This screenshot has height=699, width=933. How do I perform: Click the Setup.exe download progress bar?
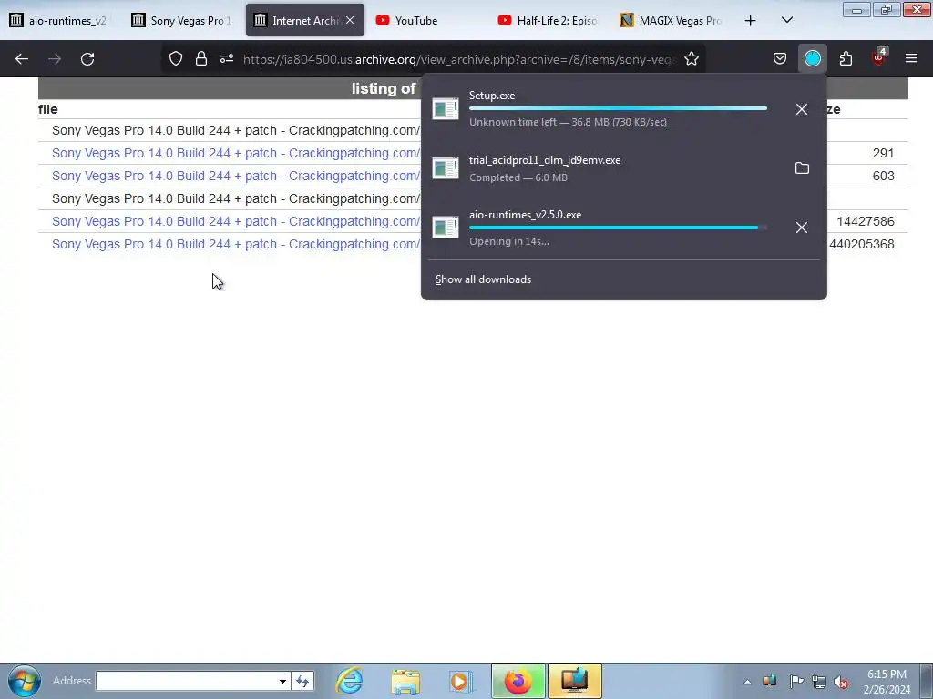618,108
